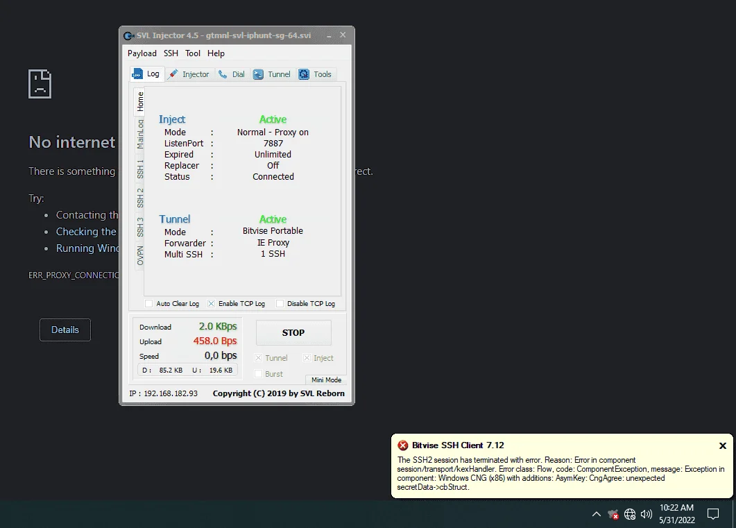The width and height of the screenshot is (736, 528).
Task: Toggle the Burst checkbox
Action: pyautogui.click(x=258, y=374)
